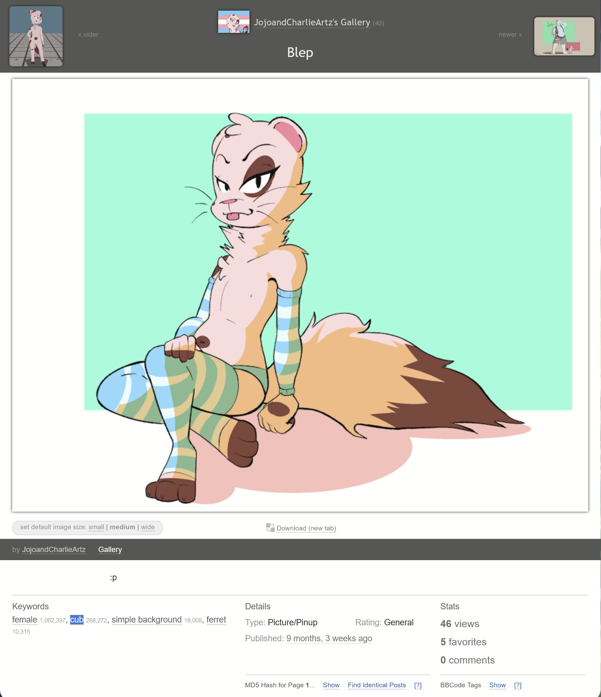The height and width of the screenshot is (697, 601).
Task: Open the newer submission thumbnail
Action: click(564, 36)
